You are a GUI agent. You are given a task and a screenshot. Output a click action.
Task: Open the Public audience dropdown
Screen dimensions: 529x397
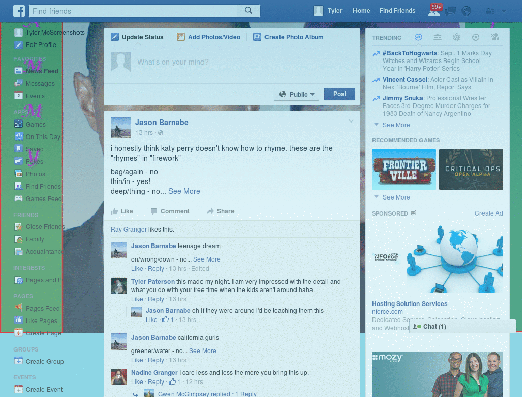(x=297, y=94)
